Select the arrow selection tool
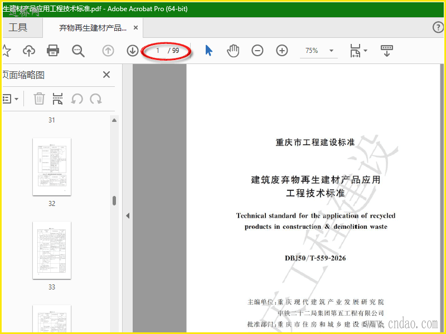This screenshot has height=334, width=446. [x=209, y=51]
